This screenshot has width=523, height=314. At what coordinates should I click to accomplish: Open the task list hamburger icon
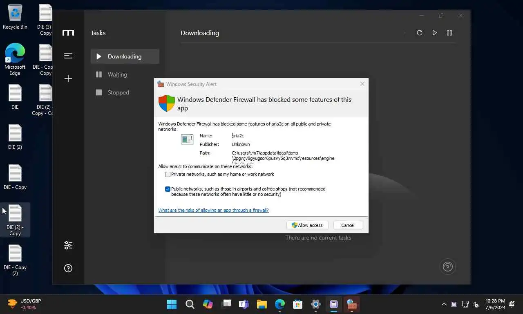point(68,56)
